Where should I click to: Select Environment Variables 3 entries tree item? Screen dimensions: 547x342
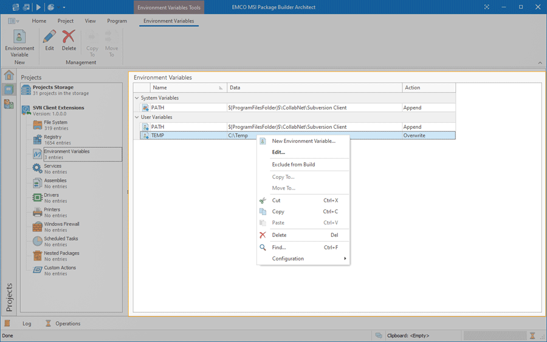pos(82,154)
